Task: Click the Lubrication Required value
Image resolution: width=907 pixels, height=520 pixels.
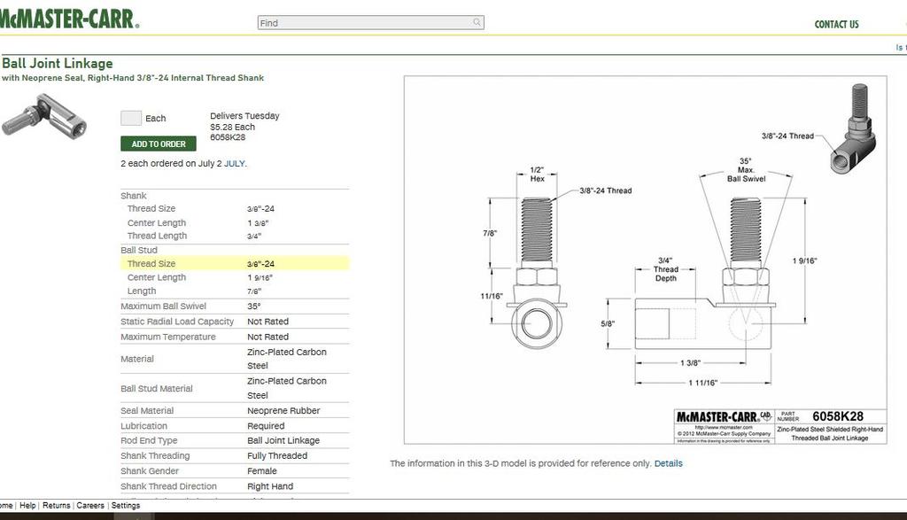Action: coord(266,426)
